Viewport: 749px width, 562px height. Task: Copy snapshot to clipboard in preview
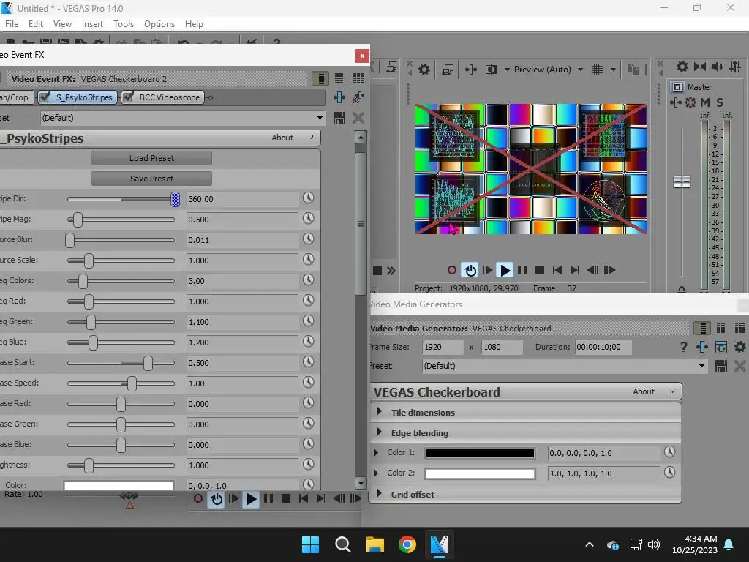coord(633,70)
